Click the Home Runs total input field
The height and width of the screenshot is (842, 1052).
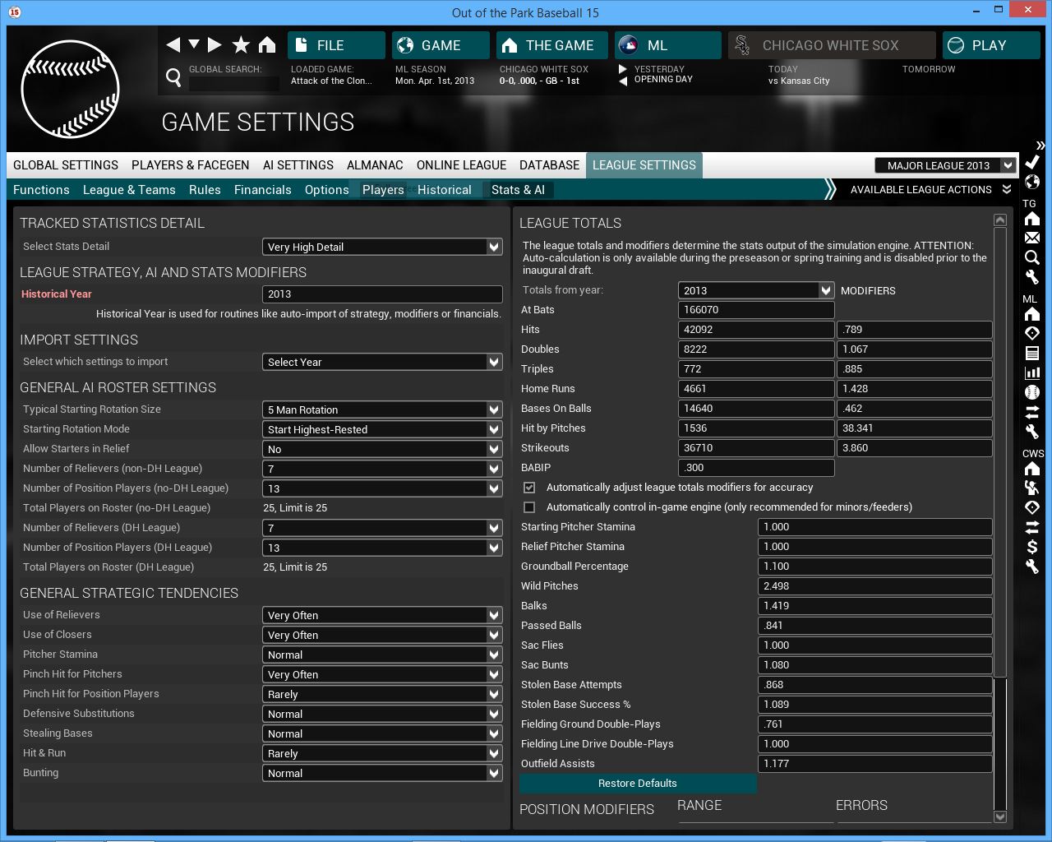tap(755, 389)
